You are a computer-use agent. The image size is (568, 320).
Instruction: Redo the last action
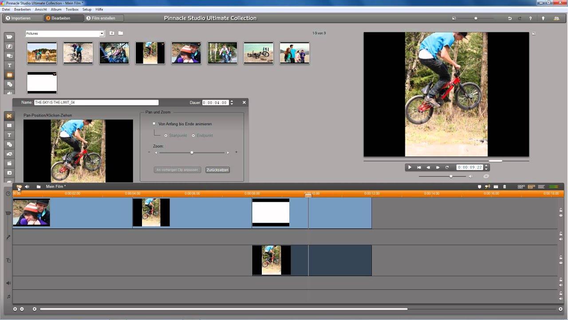[520, 18]
